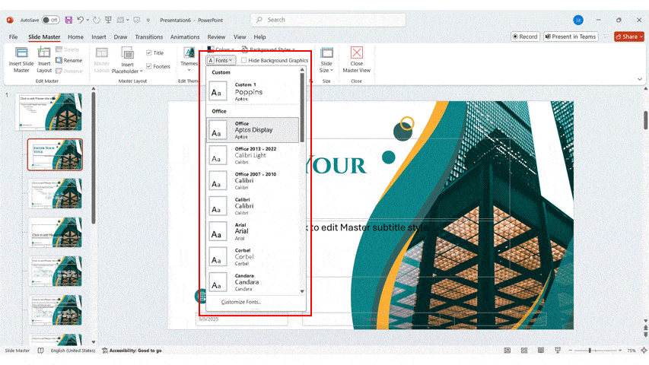Switch to Reading view
The image size is (649, 365).
pyautogui.click(x=540, y=351)
